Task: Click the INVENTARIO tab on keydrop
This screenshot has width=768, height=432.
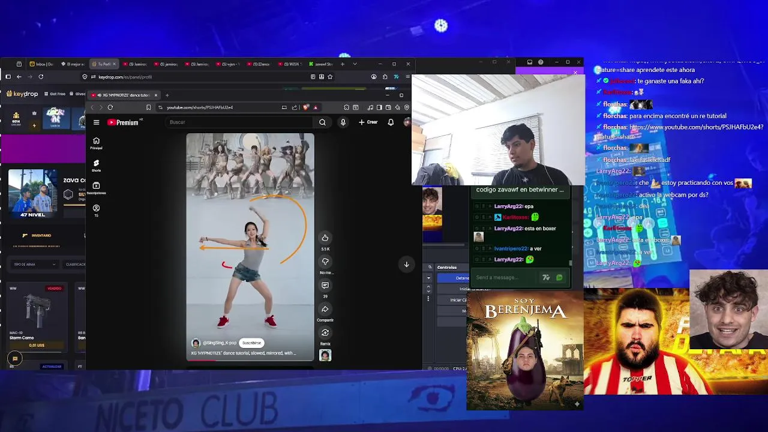Action: point(37,235)
